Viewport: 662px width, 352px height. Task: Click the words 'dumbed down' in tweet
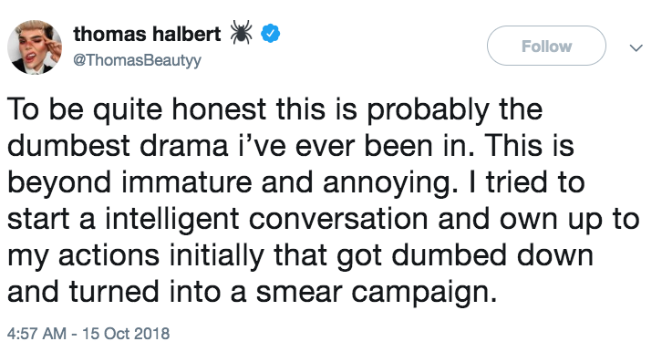tap(492, 255)
